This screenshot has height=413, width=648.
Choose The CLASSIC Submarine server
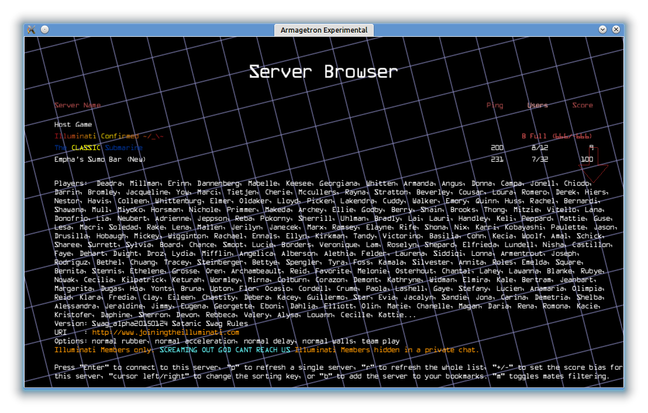click(x=98, y=148)
